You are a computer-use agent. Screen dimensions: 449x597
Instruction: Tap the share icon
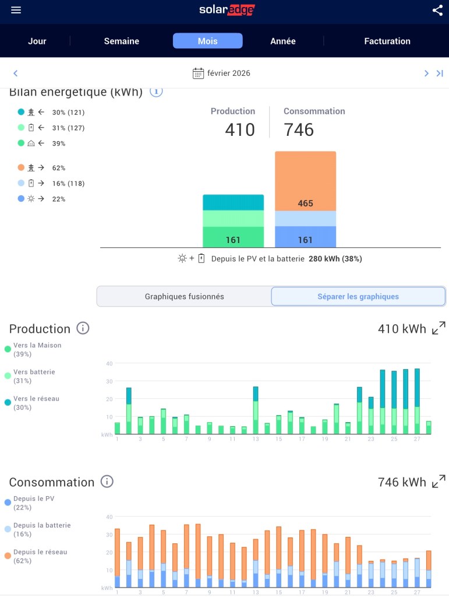[x=437, y=10]
